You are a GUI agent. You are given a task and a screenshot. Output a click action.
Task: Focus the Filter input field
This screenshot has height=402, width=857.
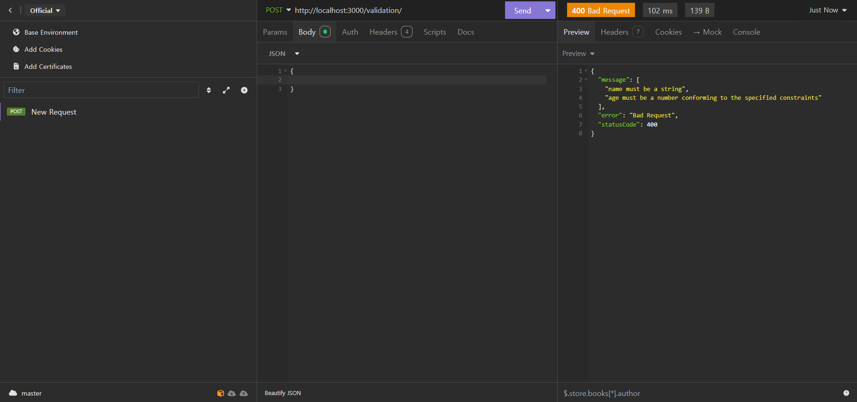click(x=101, y=90)
